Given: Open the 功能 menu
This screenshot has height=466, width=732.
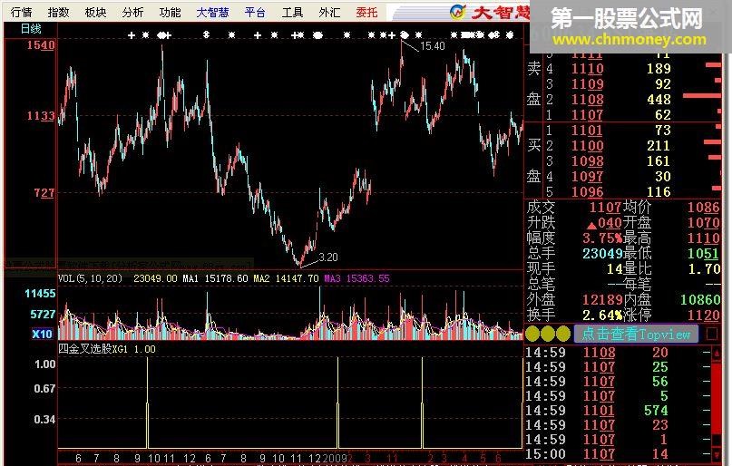Looking at the screenshot, I should (x=170, y=12).
